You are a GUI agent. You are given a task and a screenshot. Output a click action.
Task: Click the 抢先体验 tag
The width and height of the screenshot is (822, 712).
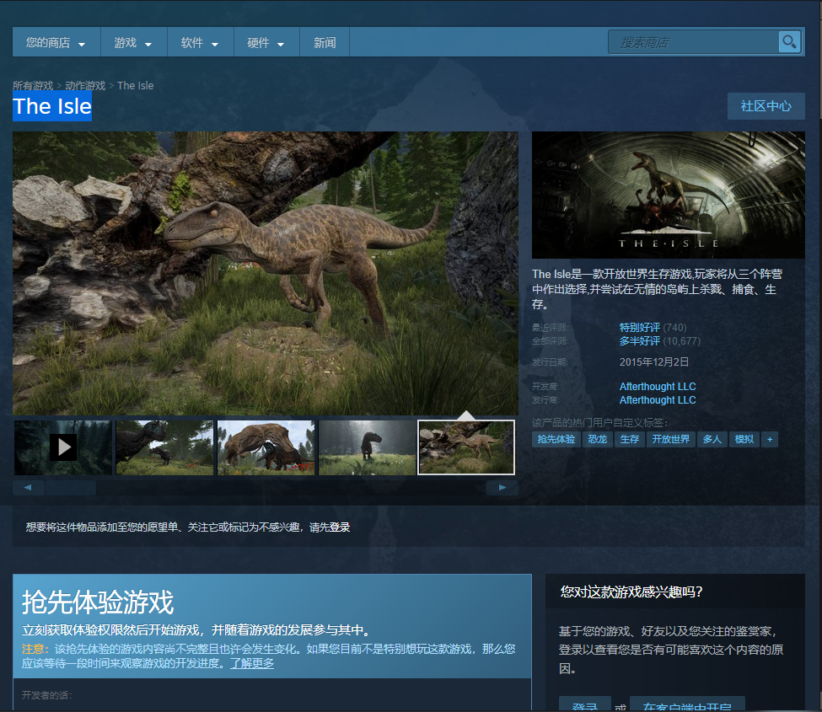click(556, 440)
